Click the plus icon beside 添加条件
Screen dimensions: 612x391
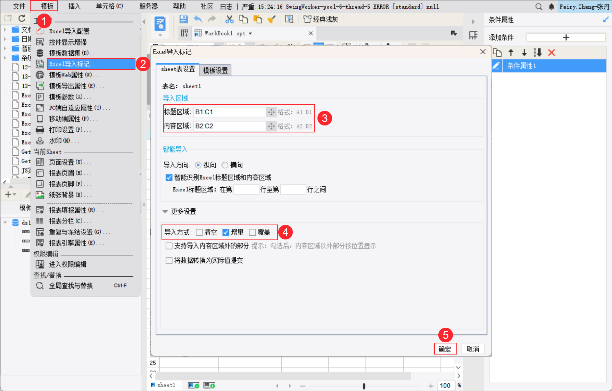click(566, 37)
